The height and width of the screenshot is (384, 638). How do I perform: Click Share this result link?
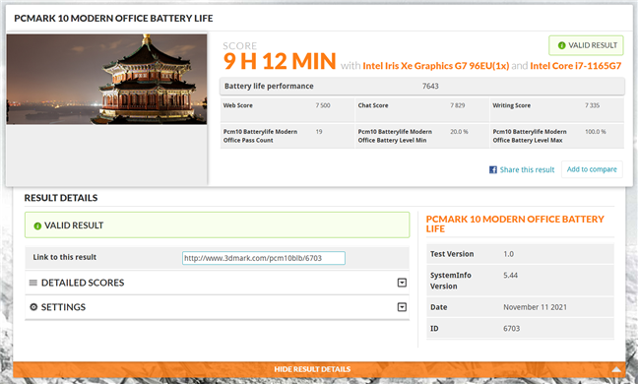[x=527, y=169]
